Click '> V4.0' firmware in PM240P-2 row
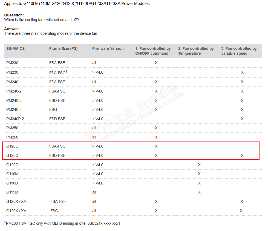Image resolution: width=268 pixels, height=231 pixels. coord(98,119)
